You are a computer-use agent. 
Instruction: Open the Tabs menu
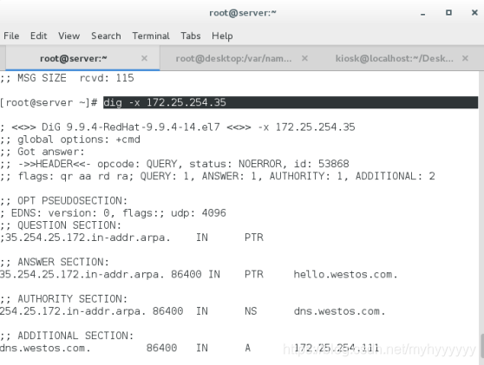pos(191,36)
